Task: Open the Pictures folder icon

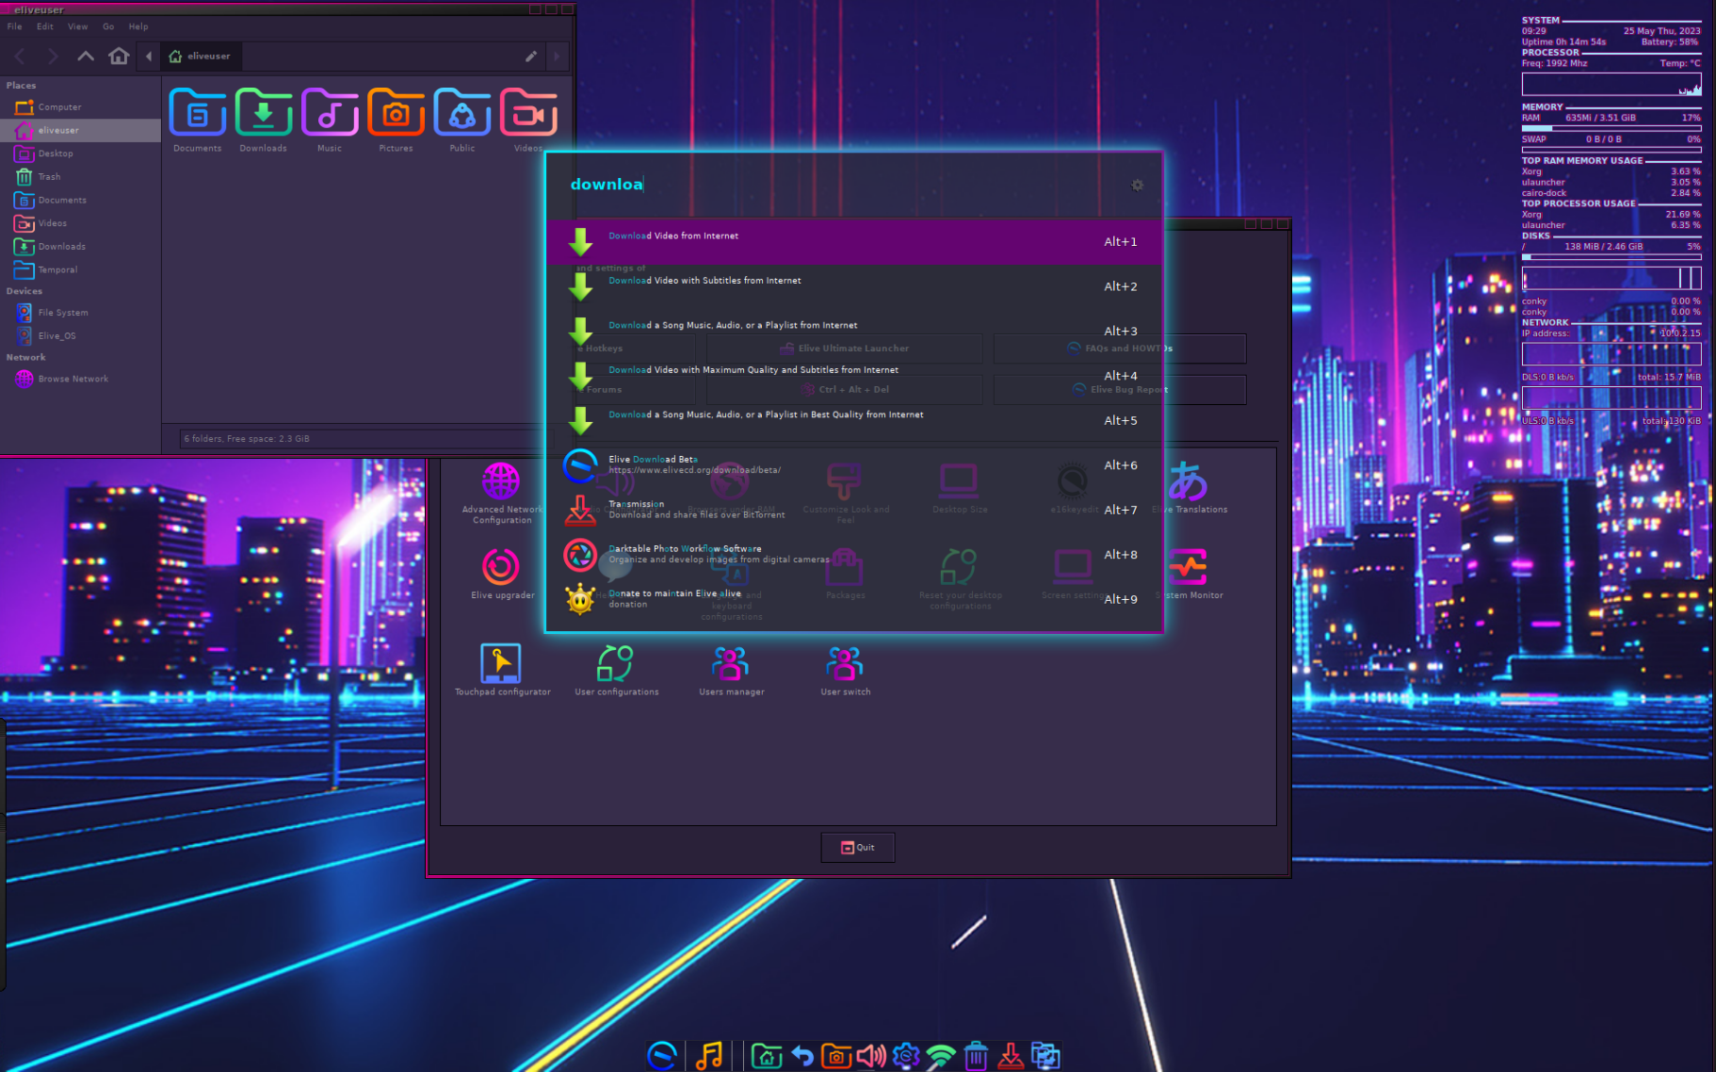Action: pos(397,120)
